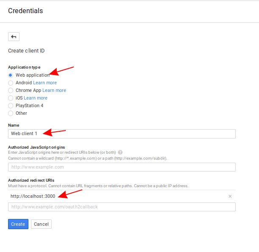Click the Create client ID heading
This screenshot has height=252, width=259.
(26, 51)
